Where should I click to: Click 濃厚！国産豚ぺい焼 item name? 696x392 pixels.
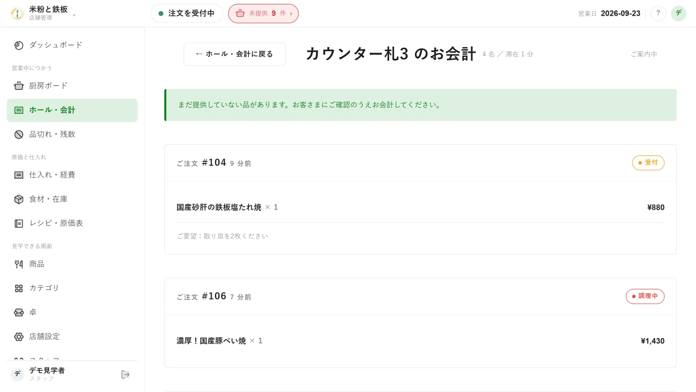(211, 341)
